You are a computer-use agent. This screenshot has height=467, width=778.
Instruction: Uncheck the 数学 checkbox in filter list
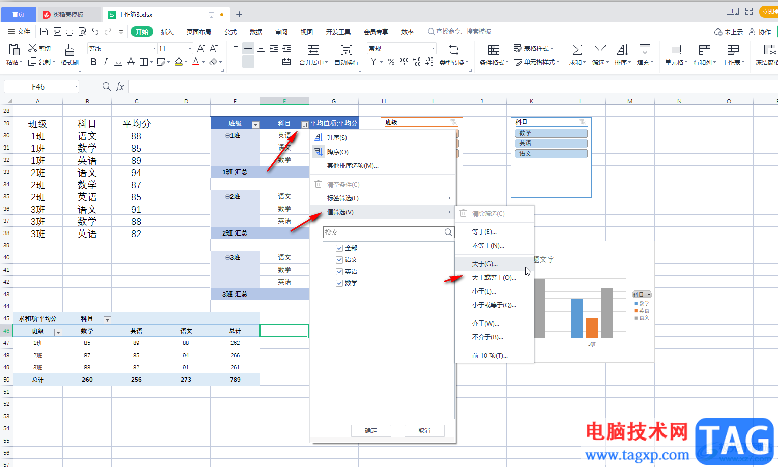pyautogui.click(x=339, y=283)
